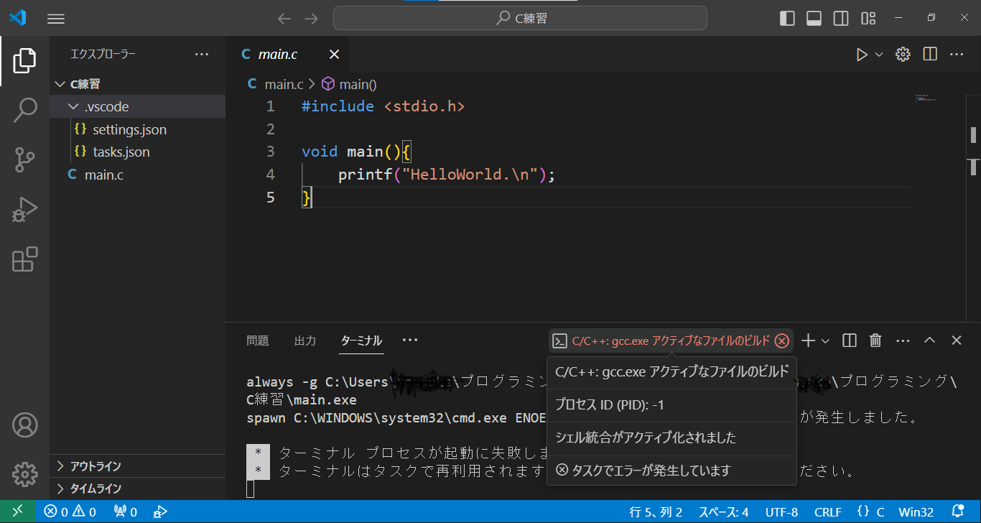Open the Source Control view
This screenshot has height=523, width=981.
coord(24,159)
